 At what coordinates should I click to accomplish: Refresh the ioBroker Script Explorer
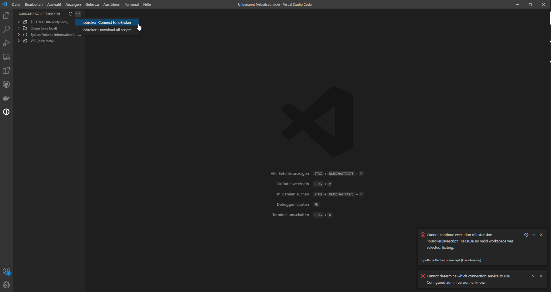(70, 14)
